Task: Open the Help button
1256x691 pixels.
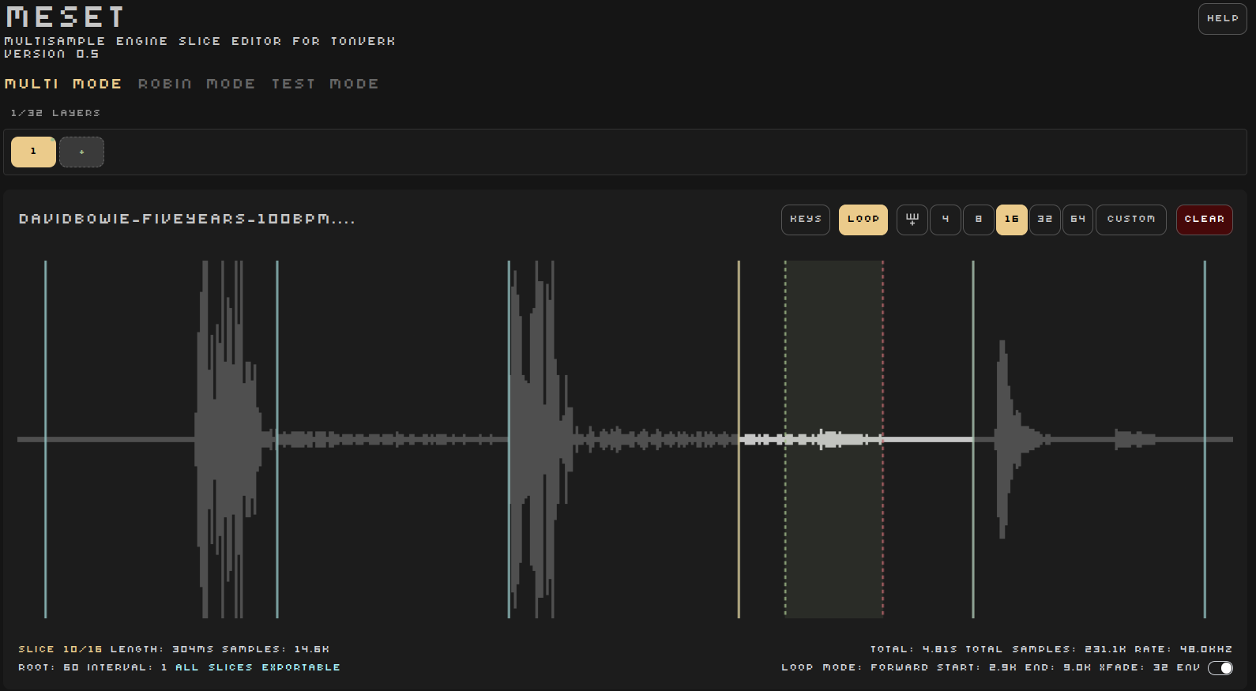Action: click(x=1222, y=19)
